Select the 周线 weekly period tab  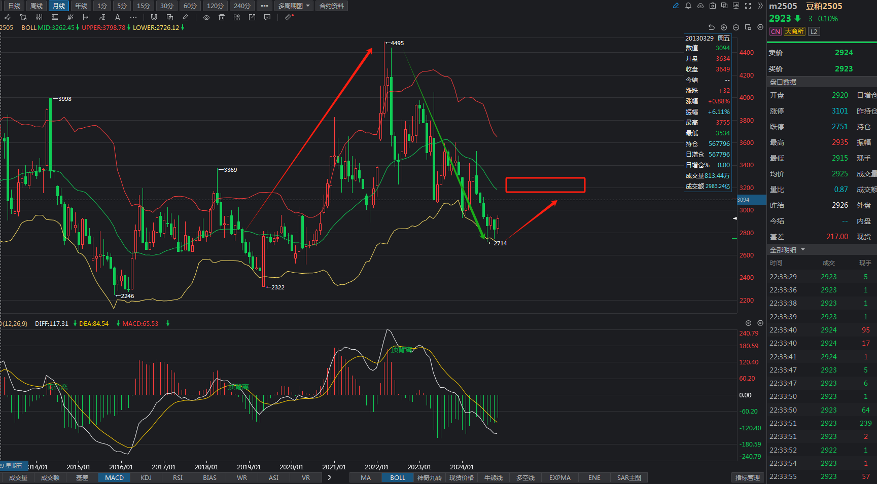pyautogui.click(x=37, y=6)
